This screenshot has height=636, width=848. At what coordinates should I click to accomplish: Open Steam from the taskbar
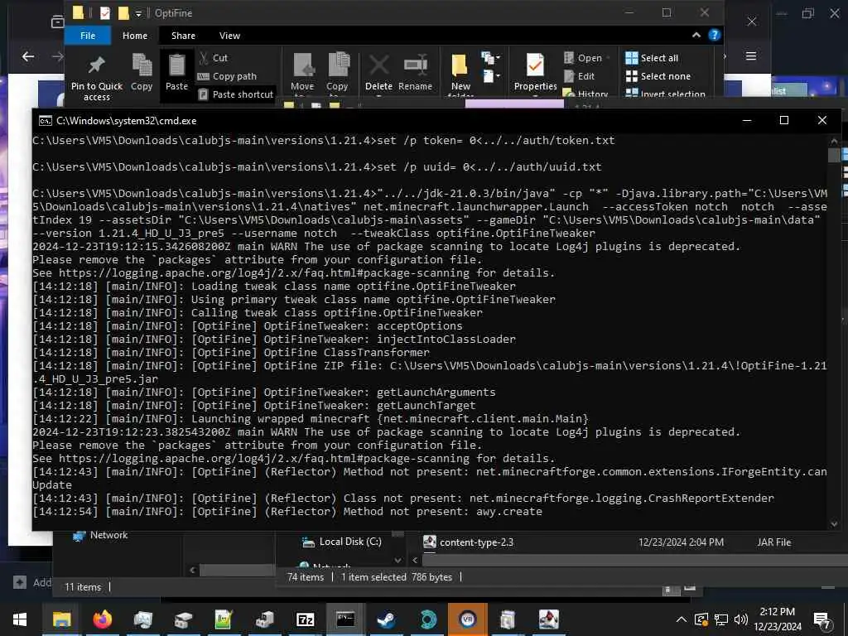click(x=386, y=619)
